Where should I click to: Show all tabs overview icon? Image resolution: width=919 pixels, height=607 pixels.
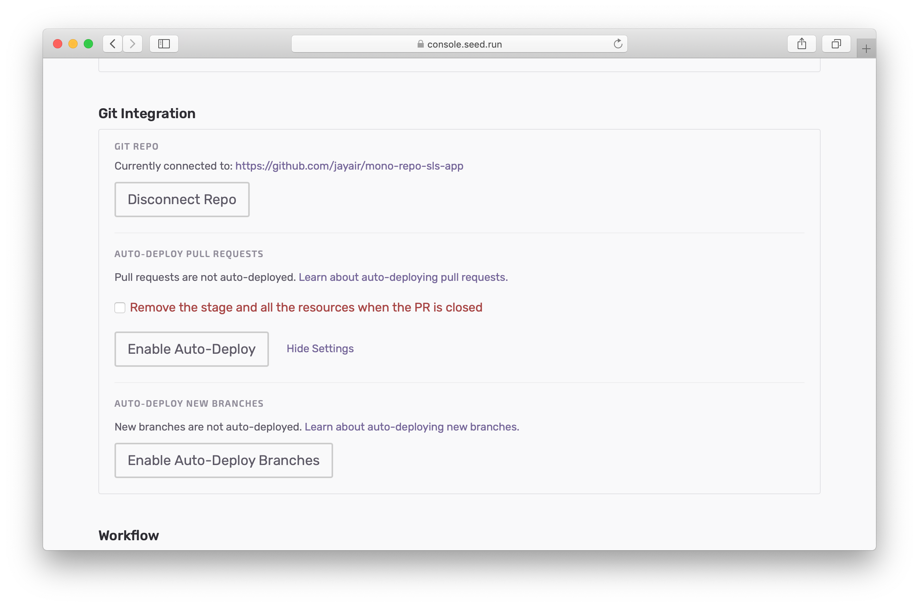click(x=836, y=44)
